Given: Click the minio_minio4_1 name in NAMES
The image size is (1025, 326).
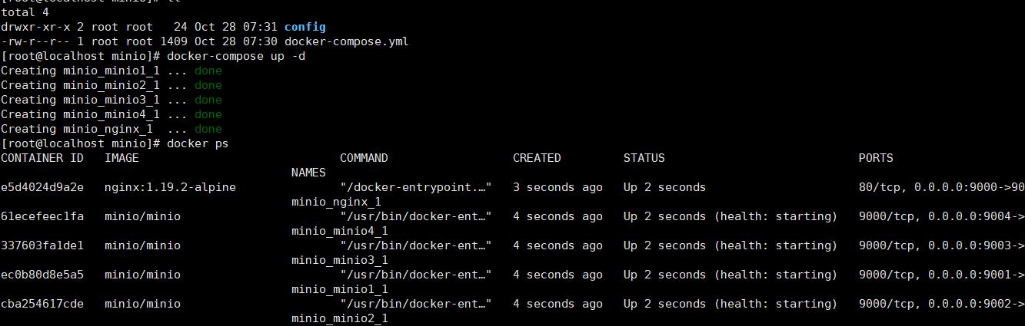Looking at the screenshot, I should click(339, 231).
